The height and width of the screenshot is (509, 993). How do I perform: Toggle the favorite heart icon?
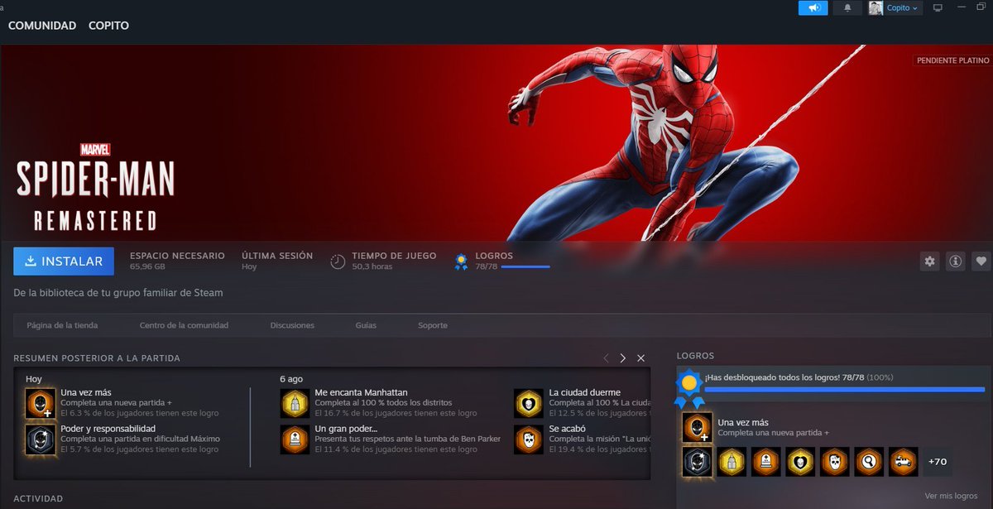click(x=981, y=261)
